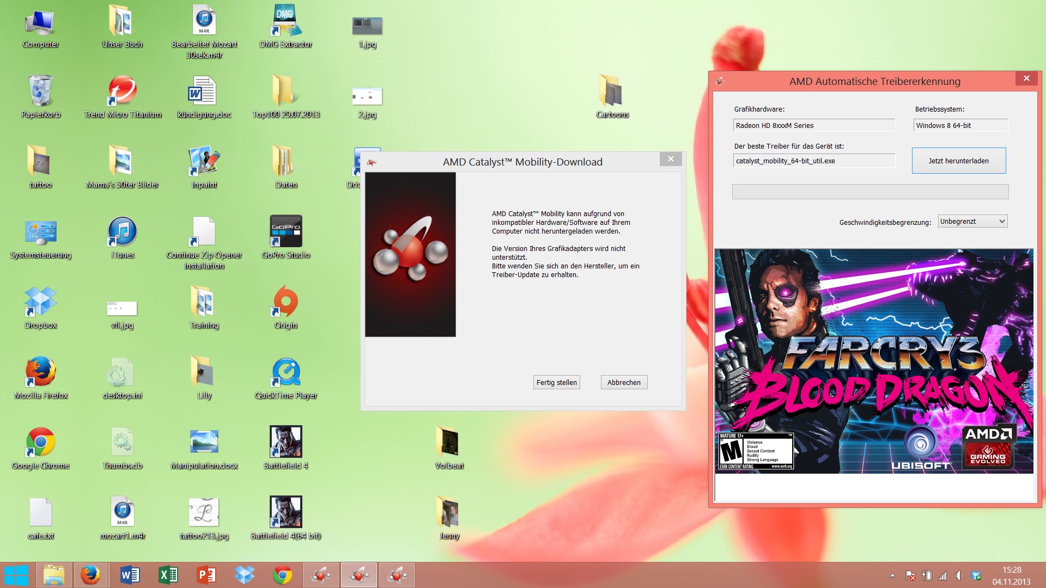
Task: Open the GoPro Studio shortcut
Action: (285, 237)
